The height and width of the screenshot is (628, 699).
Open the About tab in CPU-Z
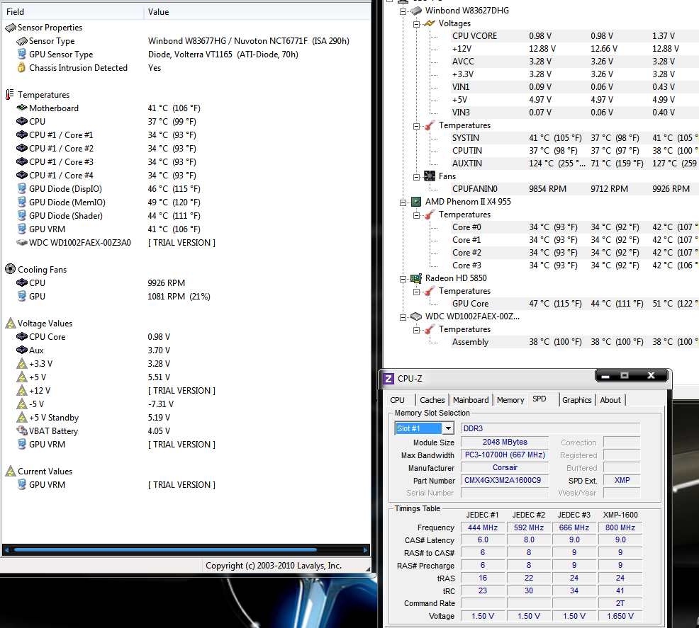click(610, 400)
